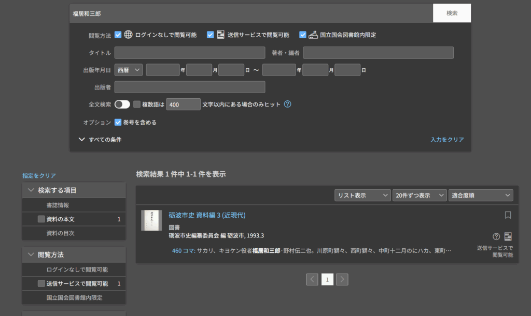Collapse the 検索する項目 filter panel
Screen dimensions: 531x316
point(31,190)
